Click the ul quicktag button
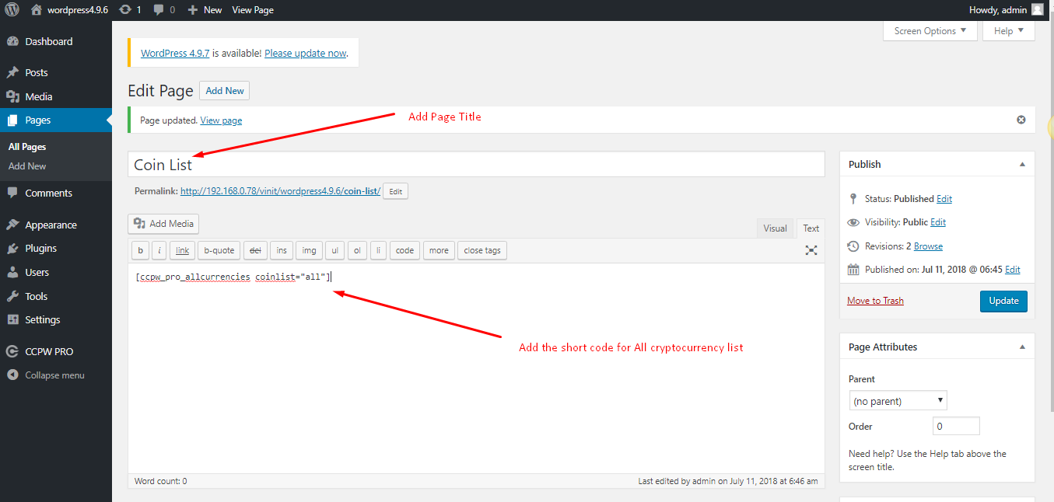Viewport: 1054px width, 502px height. click(x=334, y=250)
